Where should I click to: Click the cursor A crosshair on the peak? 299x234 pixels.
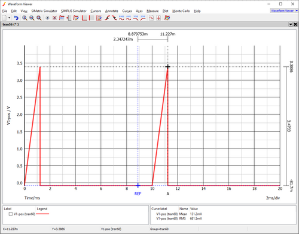(168, 67)
